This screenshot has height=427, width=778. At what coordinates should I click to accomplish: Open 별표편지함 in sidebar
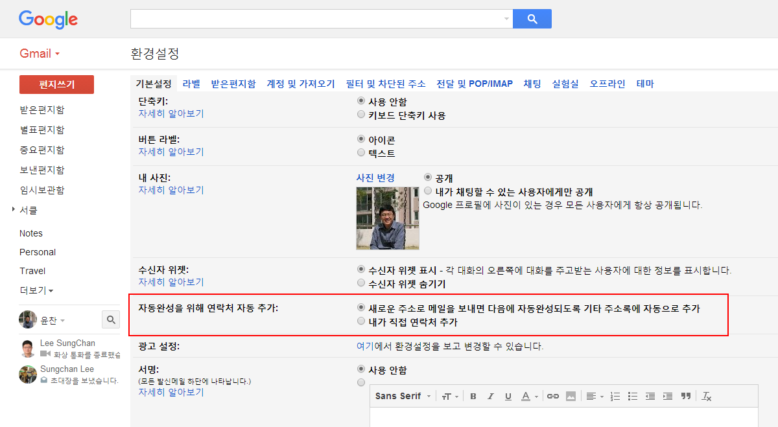[42, 130]
